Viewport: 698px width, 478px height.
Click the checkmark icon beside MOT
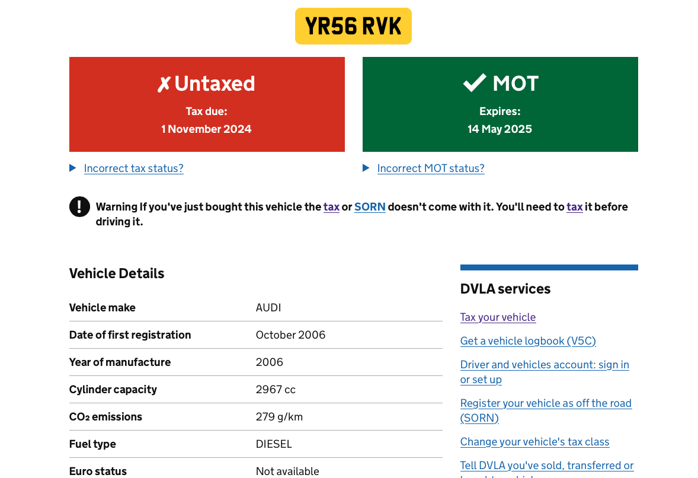(x=475, y=83)
